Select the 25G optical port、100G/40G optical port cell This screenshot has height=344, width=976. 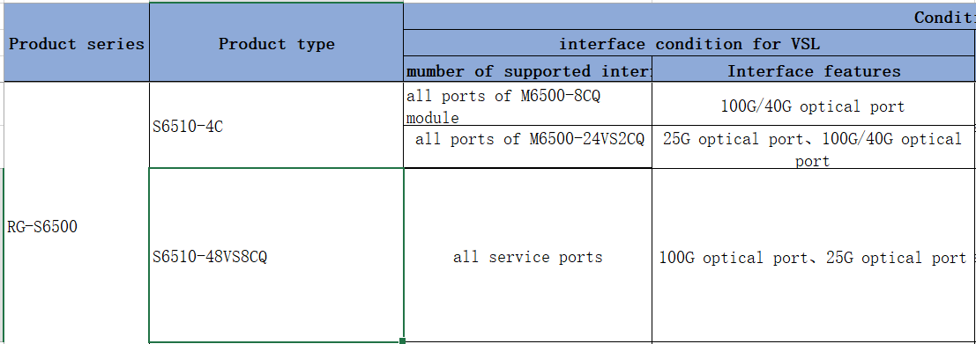[814, 147]
